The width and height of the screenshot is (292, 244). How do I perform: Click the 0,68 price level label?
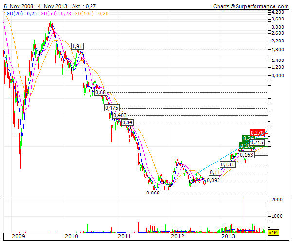tap(101, 92)
